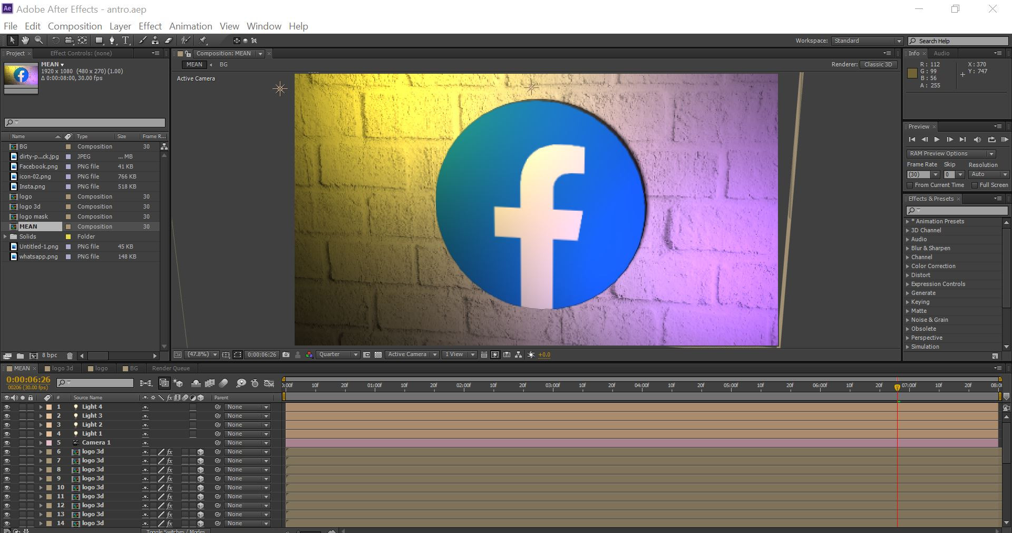1012x533 pixels.
Task: Select the Rotation tool
Action: [x=55, y=41]
